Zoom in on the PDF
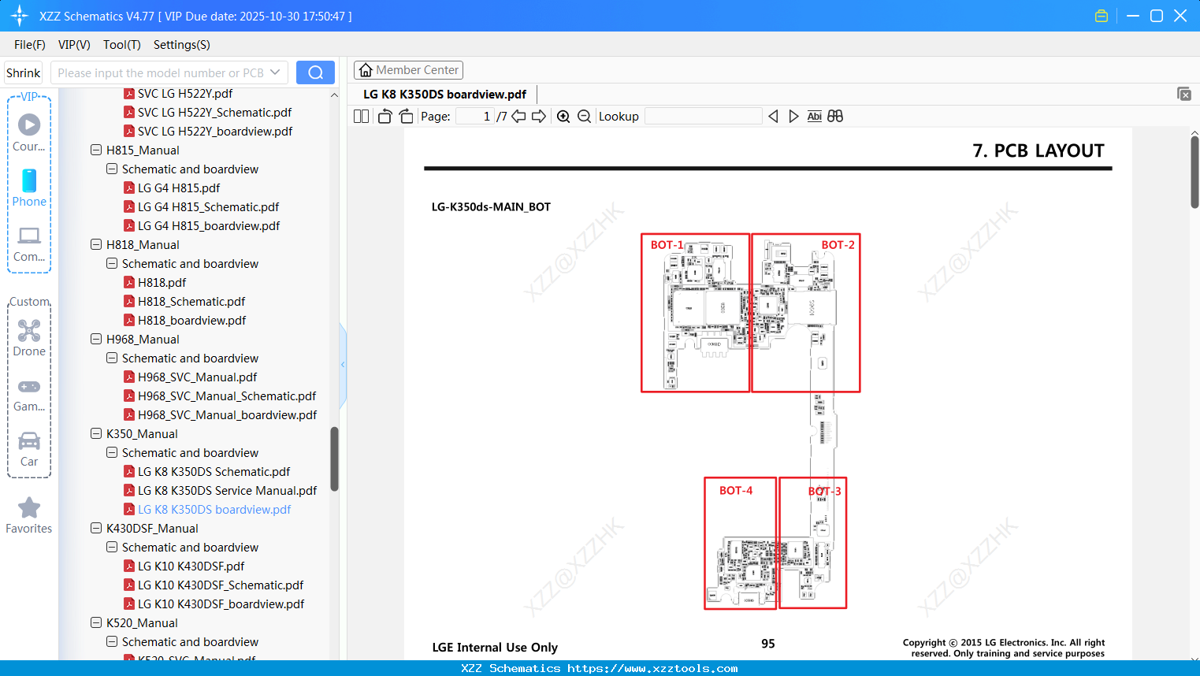Viewport: 1200px width, 676px height. 563,117
